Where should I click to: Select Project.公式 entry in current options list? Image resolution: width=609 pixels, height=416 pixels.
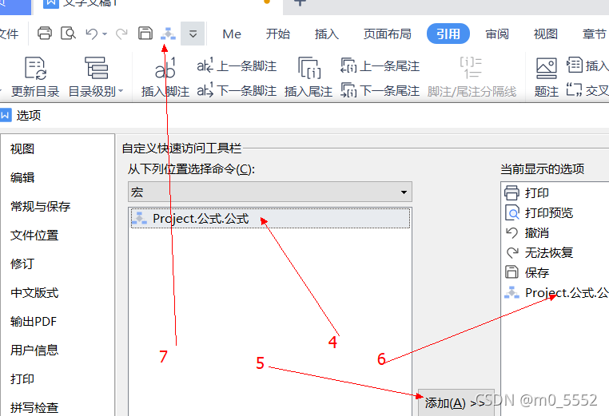pos(556,292)
